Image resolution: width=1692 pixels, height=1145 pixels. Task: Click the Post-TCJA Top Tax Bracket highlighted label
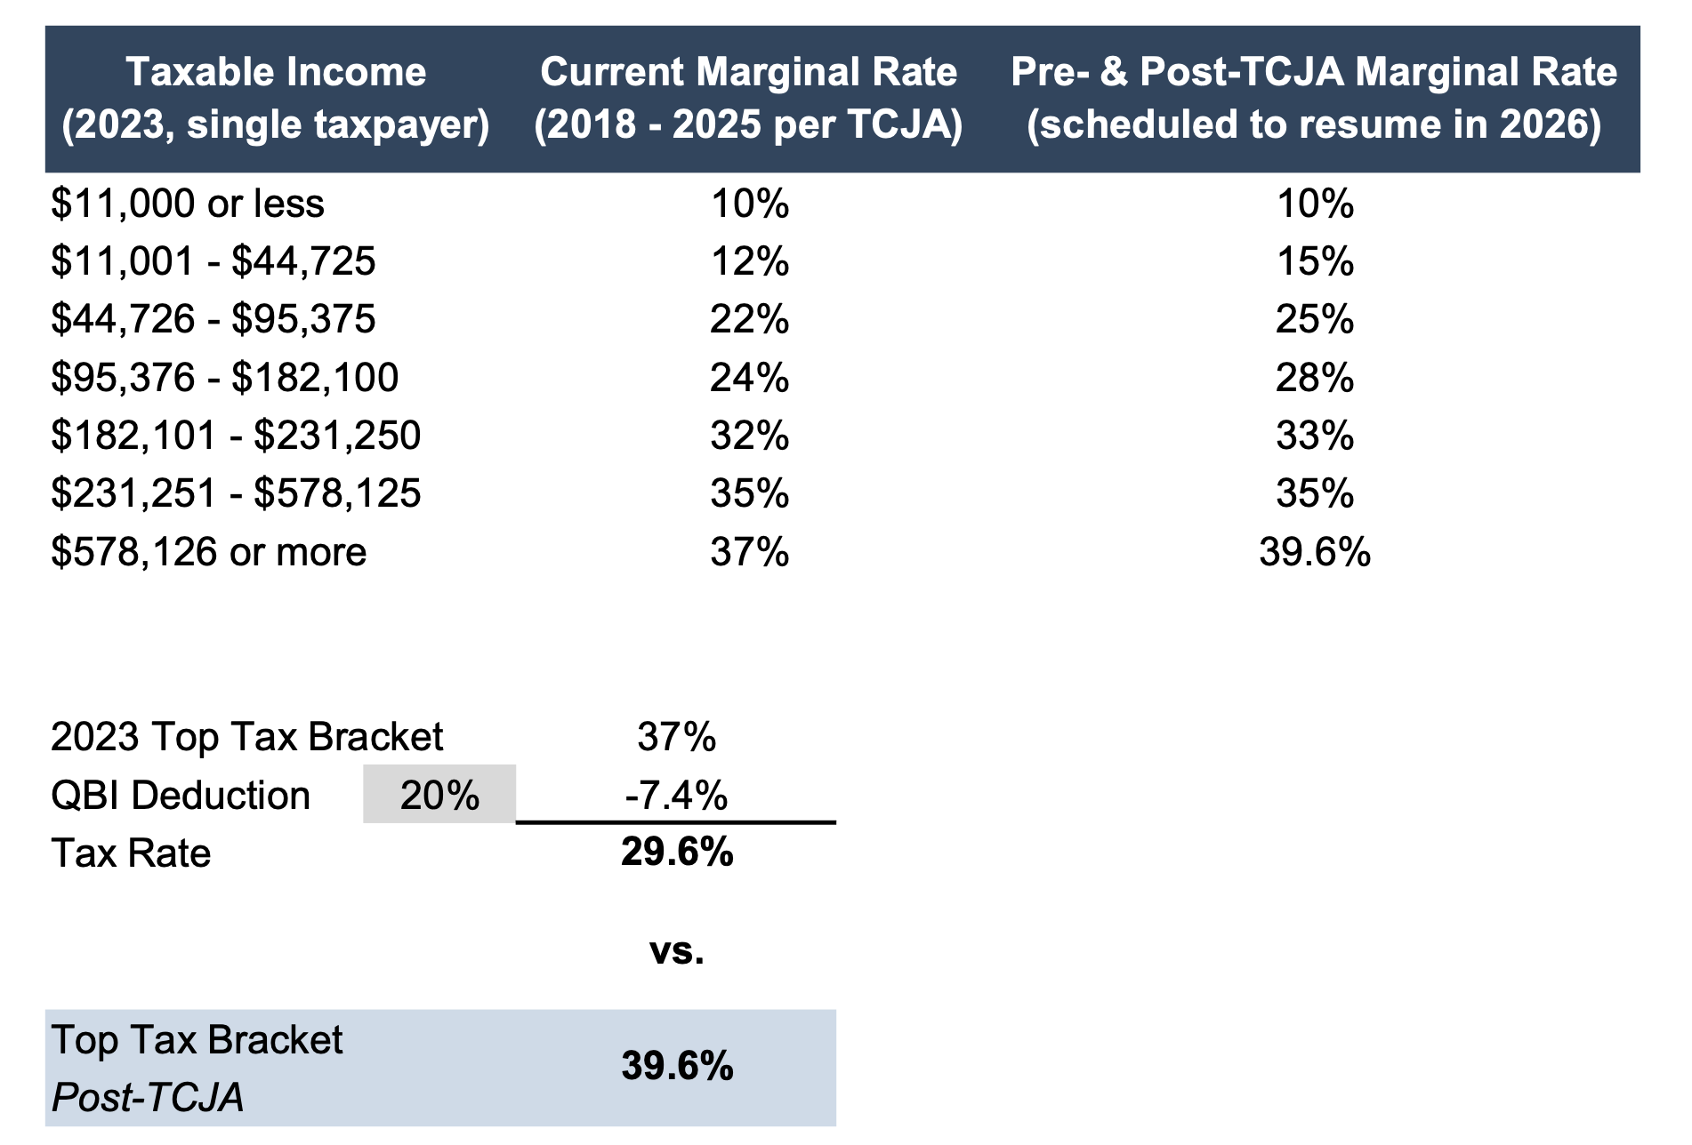point(197,1067)
